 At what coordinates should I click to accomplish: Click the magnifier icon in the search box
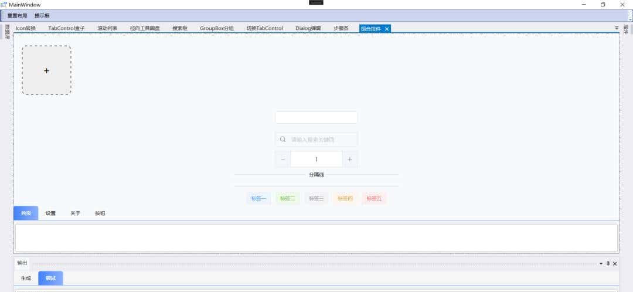point(283,139)
